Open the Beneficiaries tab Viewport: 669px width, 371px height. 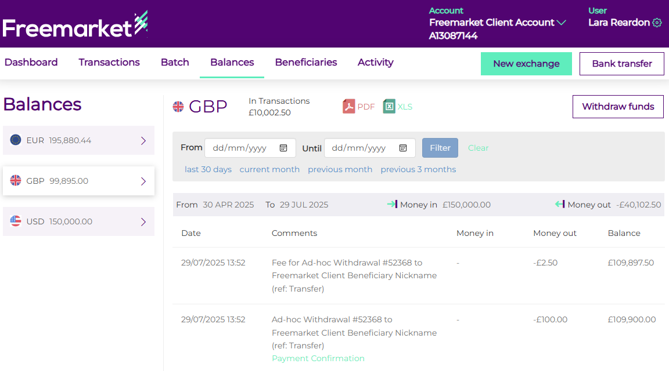306,63
